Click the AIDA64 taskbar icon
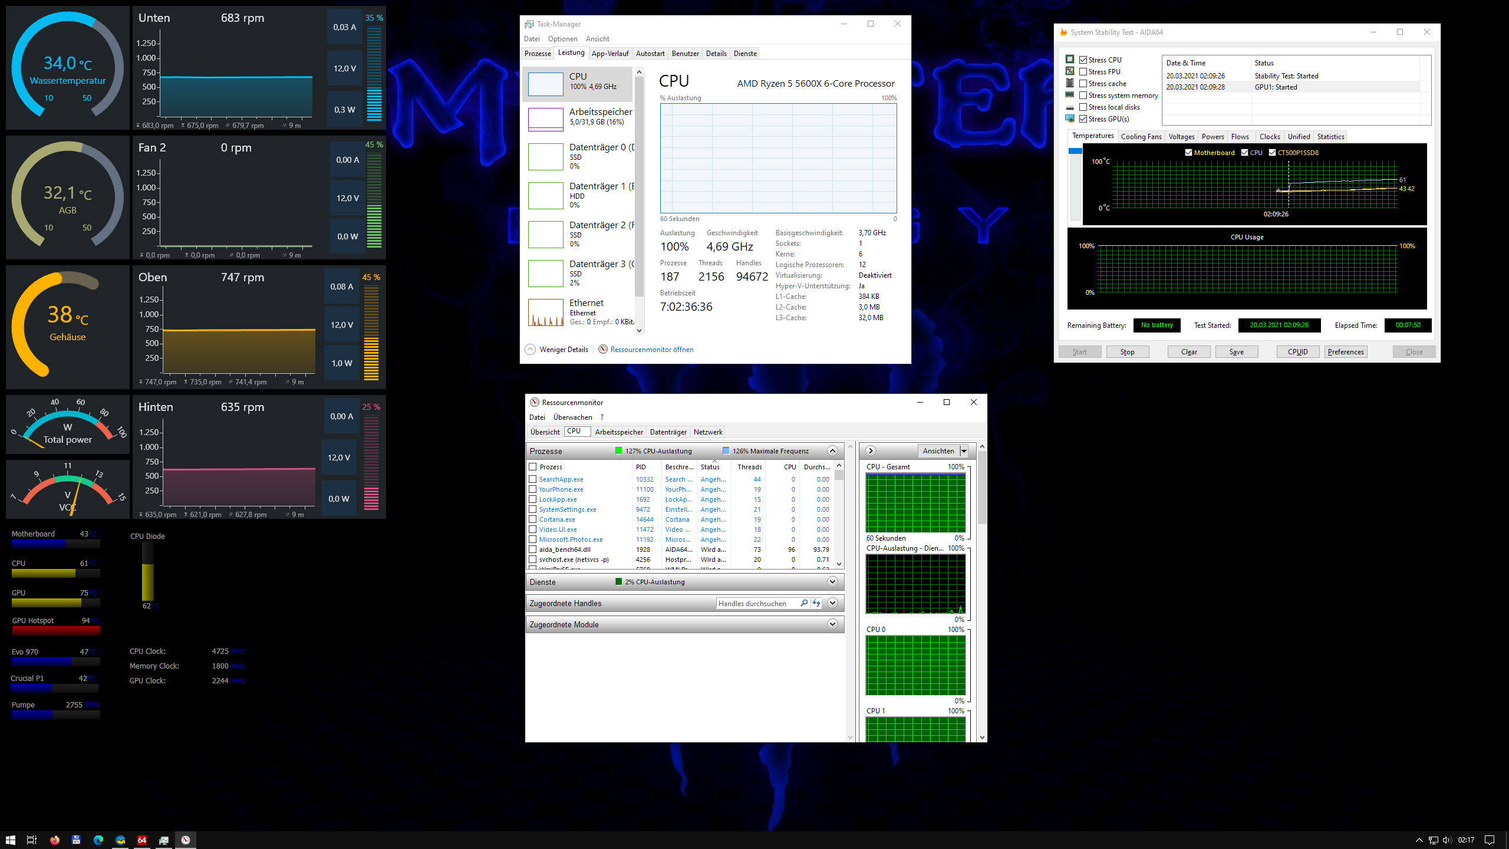This screenshot has width=1509, height=849. pyautogui.click(x=142, y=840)
